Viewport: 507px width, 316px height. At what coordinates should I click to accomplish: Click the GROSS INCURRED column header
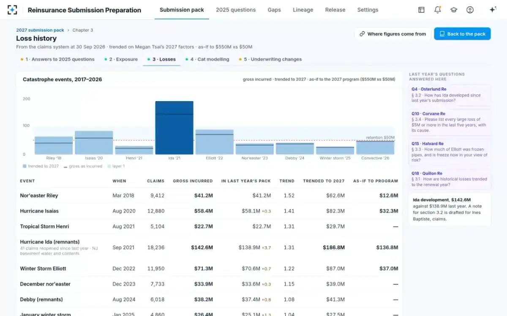[193, 181]
